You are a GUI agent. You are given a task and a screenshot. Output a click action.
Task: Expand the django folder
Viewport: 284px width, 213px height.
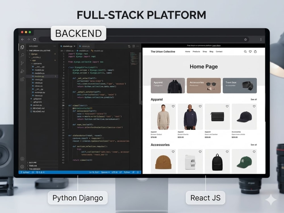(x=33, y=54)
